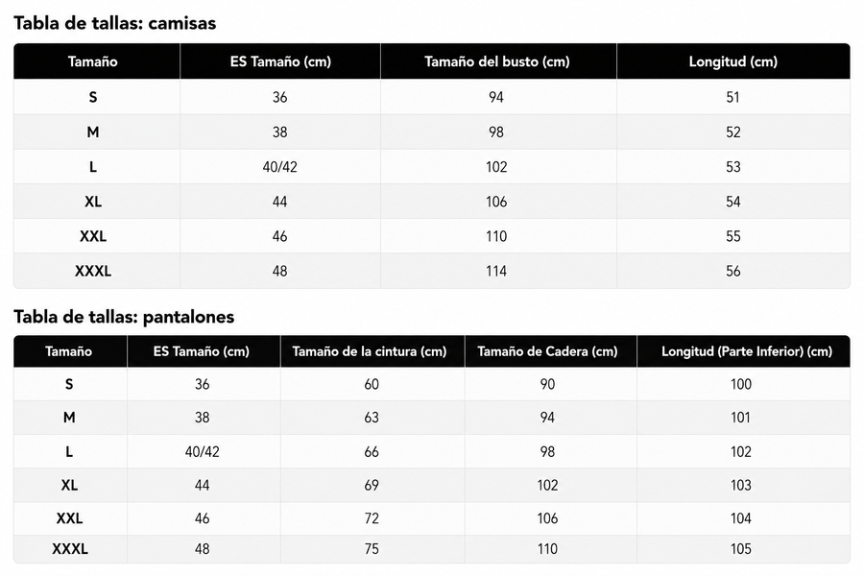The image size is (864, 576).
Task: Click the shirt length value 56
Action: tap(732, 271)
